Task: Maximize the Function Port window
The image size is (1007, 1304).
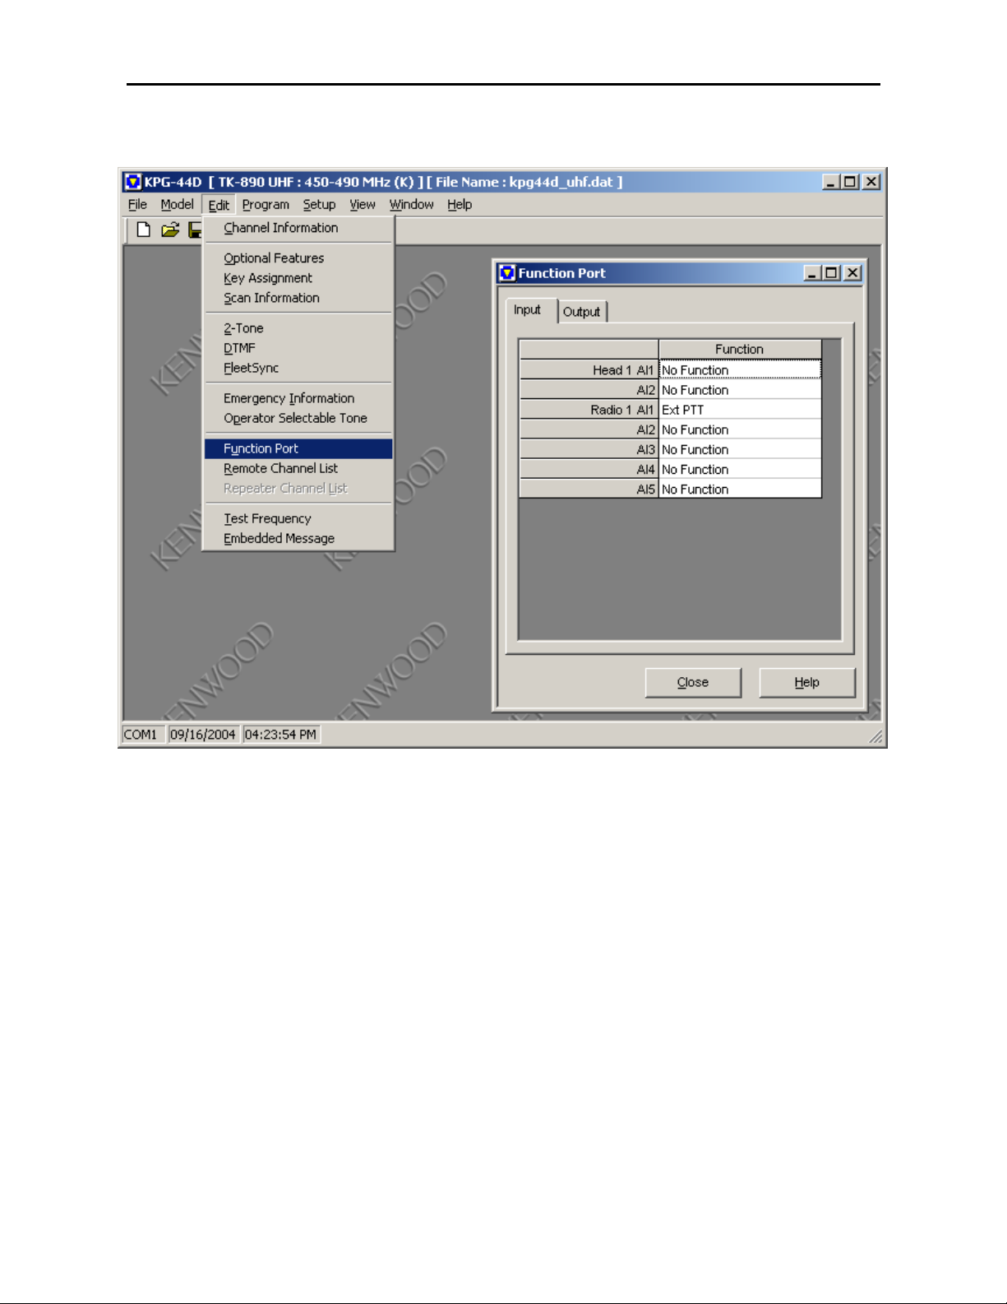Action: click(x=832, y=273)
